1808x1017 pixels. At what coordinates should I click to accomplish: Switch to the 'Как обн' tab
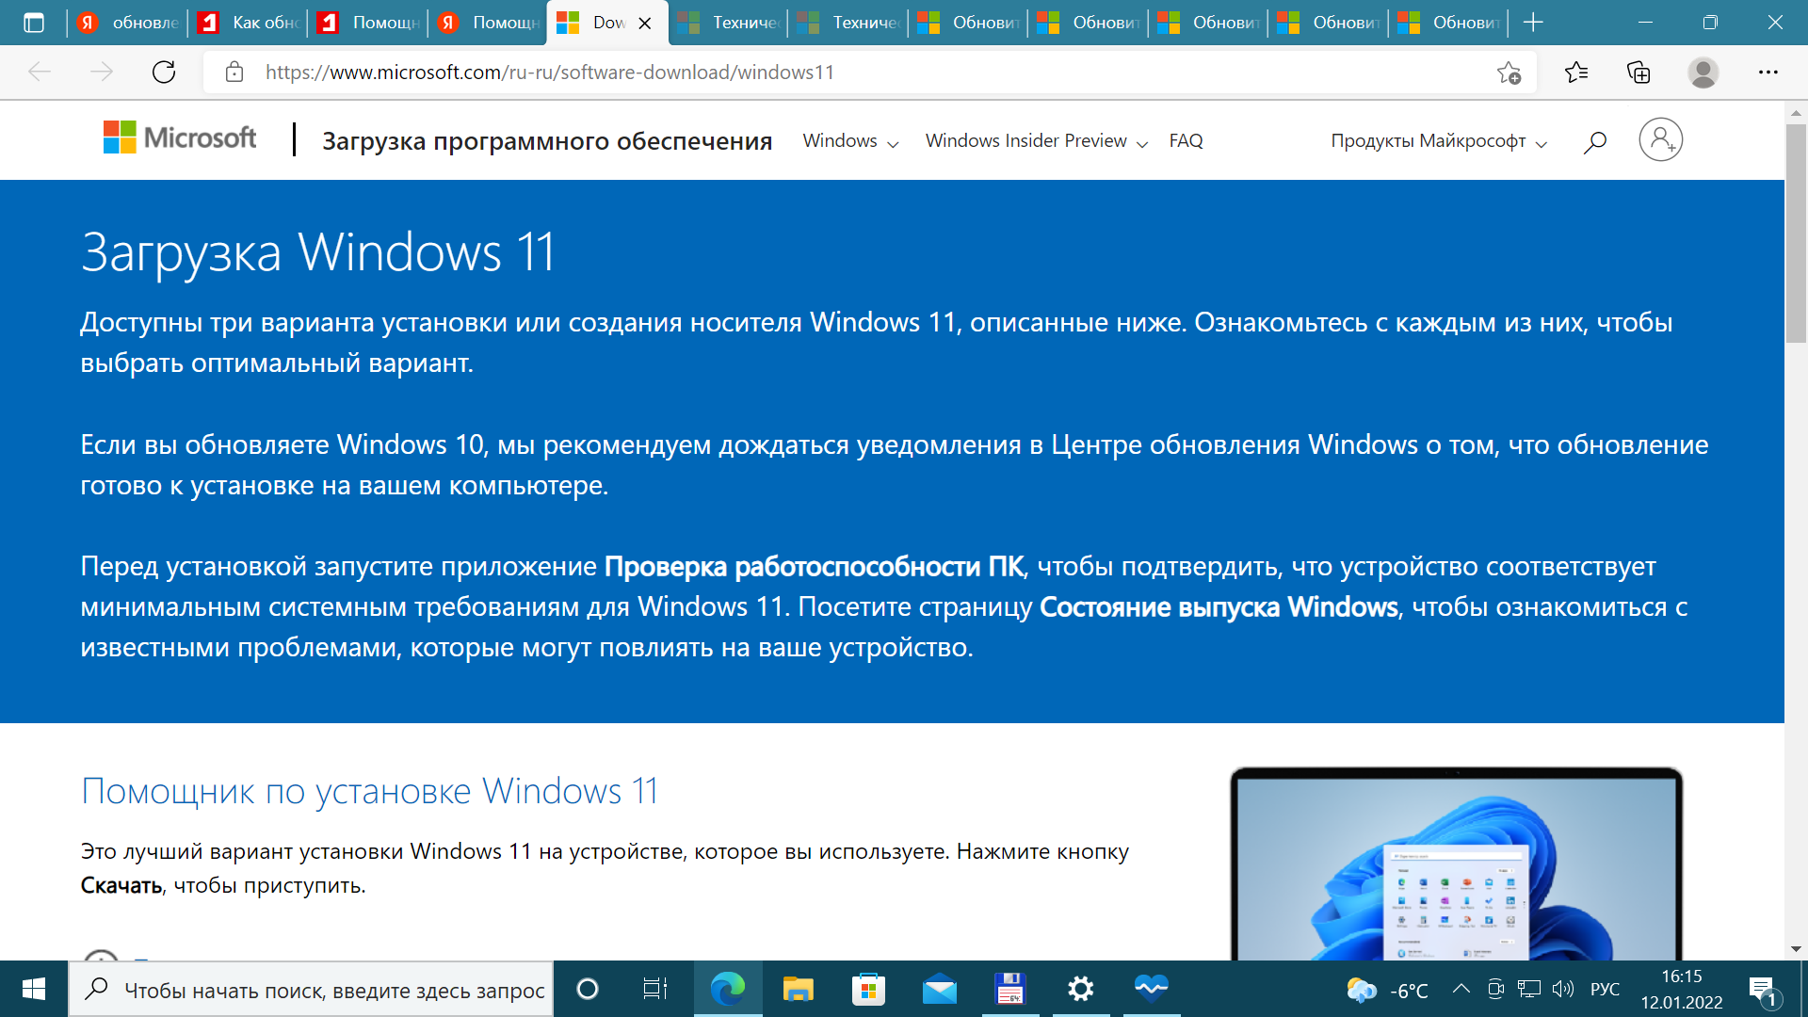pos(249,23)
